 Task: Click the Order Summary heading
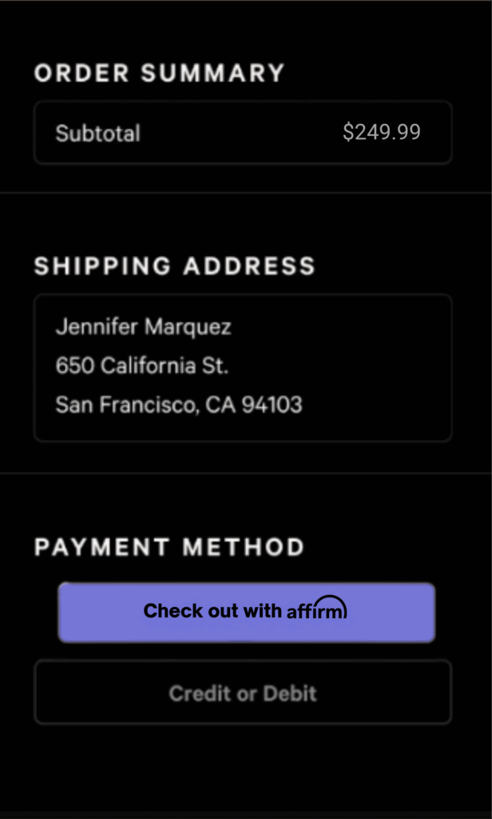pyautogui.click(x=159, y=74)
